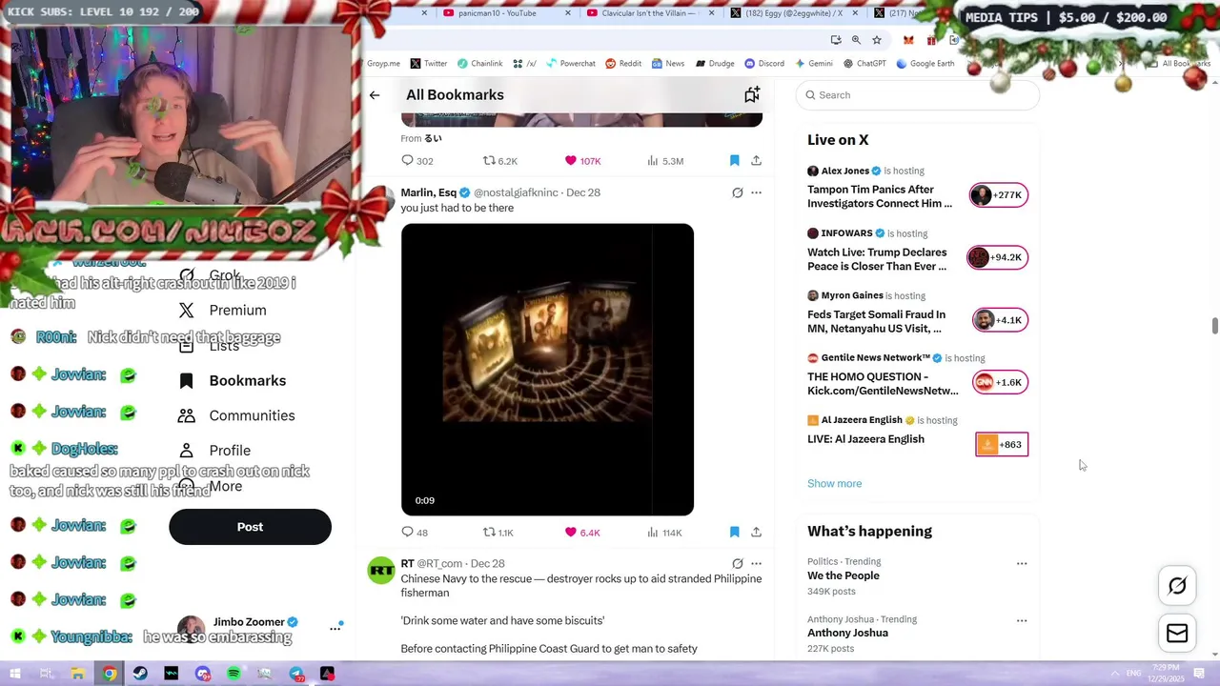Open Reddit bookmark in bookmarks bar
The image size is (1220, 686).
[623, 64]
